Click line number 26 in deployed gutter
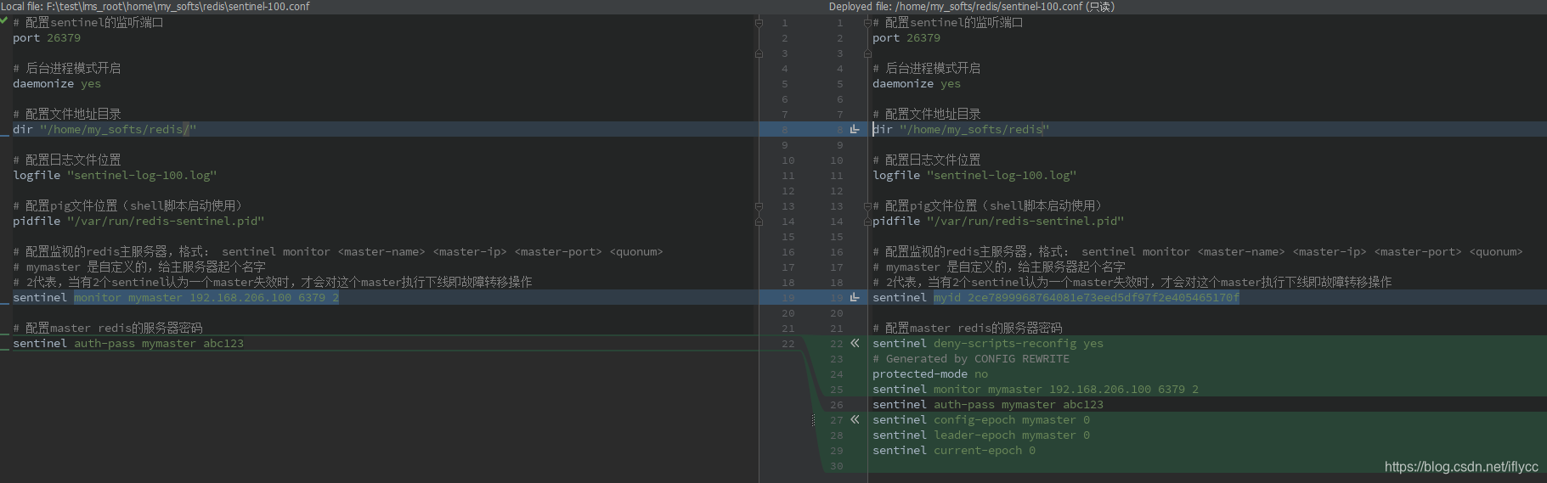Image resolution: width=1547 pixels, height=483 pixels. coord(837,405)
